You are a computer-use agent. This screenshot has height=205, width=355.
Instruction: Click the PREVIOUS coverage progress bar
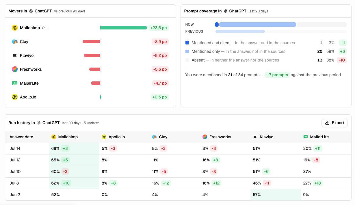tap(281, 31)
